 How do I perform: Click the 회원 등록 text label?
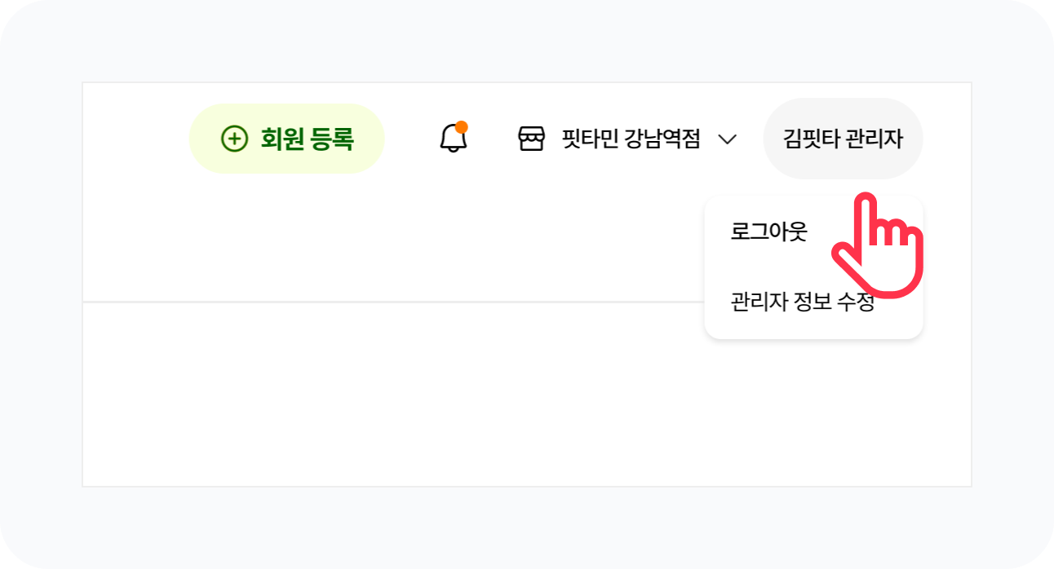(x=307, y=139)
